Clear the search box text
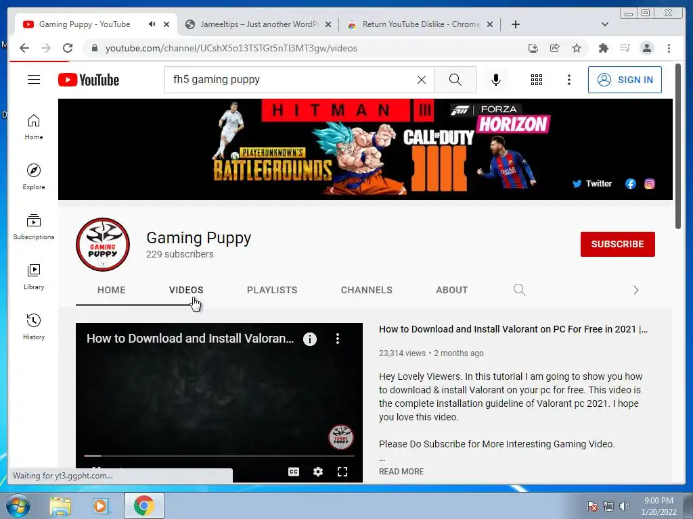This screenshot has width=693, height=519. [x=421, y=80]
